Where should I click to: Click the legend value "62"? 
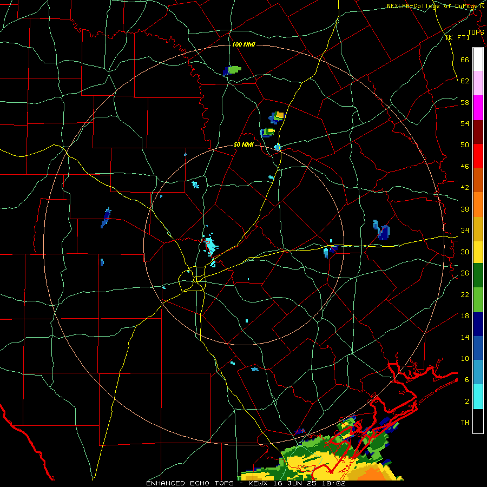pos(465,81)
